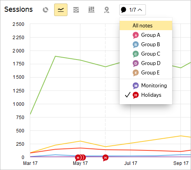Enable Group E notes

tap(146, 72)
